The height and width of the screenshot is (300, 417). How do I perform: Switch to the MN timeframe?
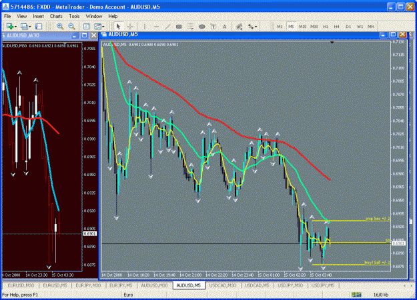(371, 26)
